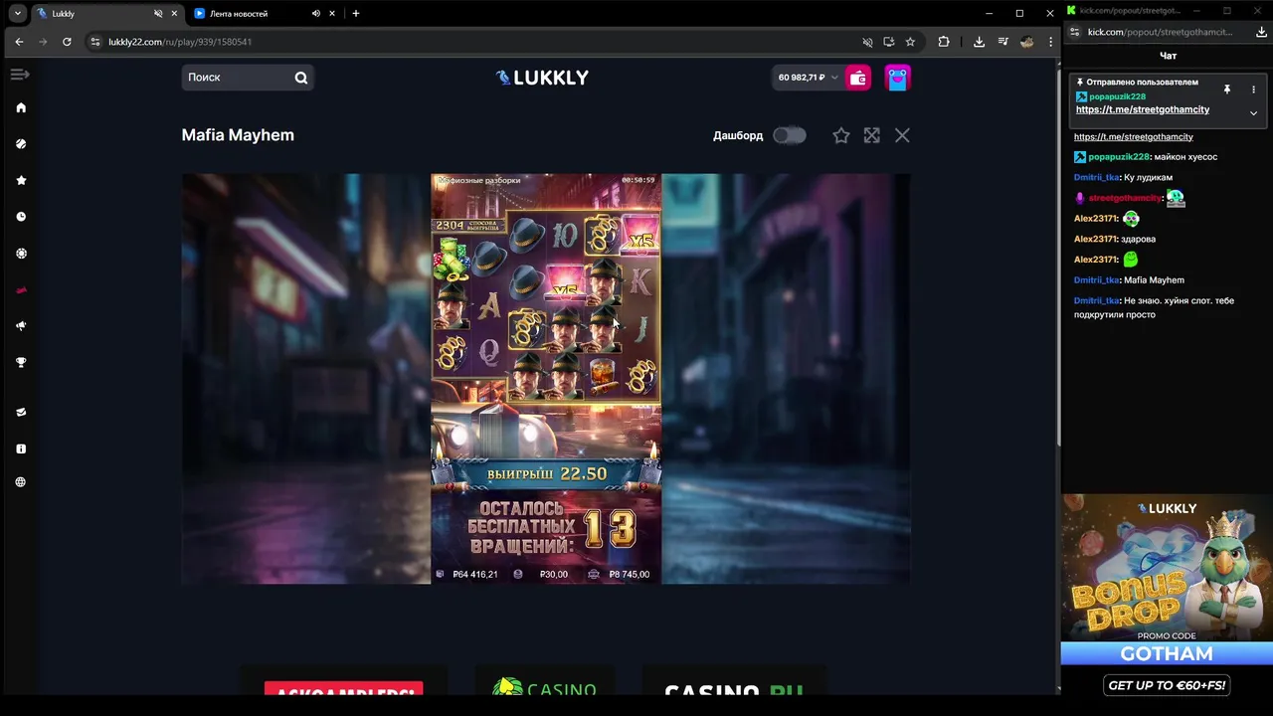Open the Home icon in sidebar
The width and height of the screenshot is (1273, 716).
21,107
